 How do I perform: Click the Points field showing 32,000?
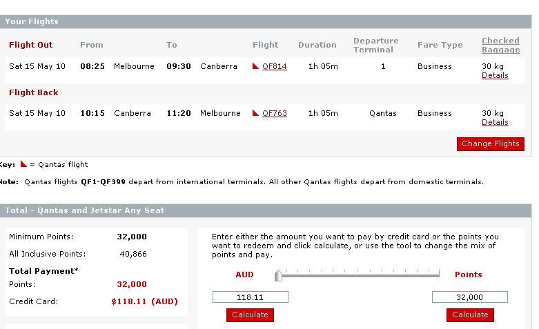[469, 297]
